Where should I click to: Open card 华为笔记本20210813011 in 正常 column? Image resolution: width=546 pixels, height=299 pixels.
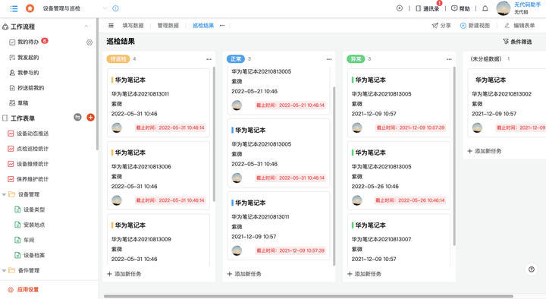278,226
